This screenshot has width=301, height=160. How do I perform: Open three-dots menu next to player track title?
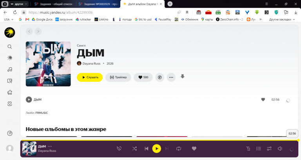(x=50, y=146)
